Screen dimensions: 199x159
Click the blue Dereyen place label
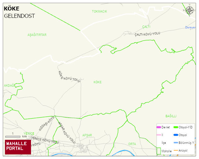pyautogui.click(x=190, y=27)
